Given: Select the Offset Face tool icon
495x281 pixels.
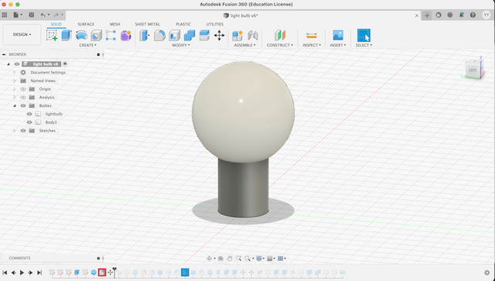Looking at the screenshot, I should (204, 35).
